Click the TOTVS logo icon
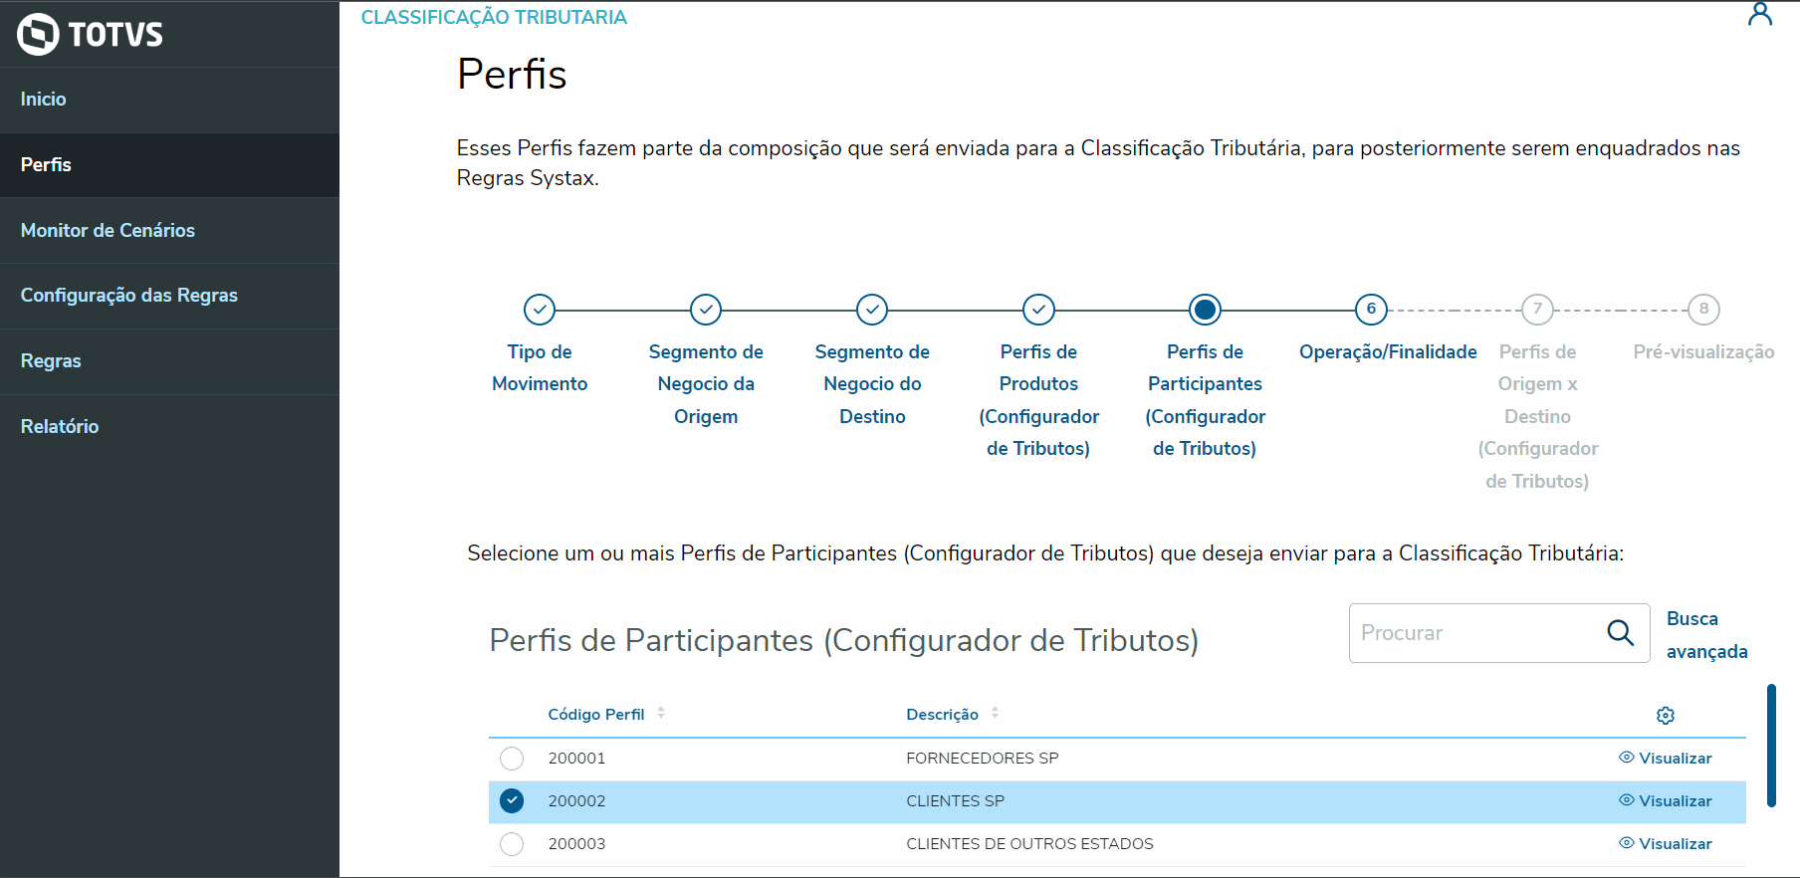The height and width of the screenshot is (878, 1800). (38, 34)
